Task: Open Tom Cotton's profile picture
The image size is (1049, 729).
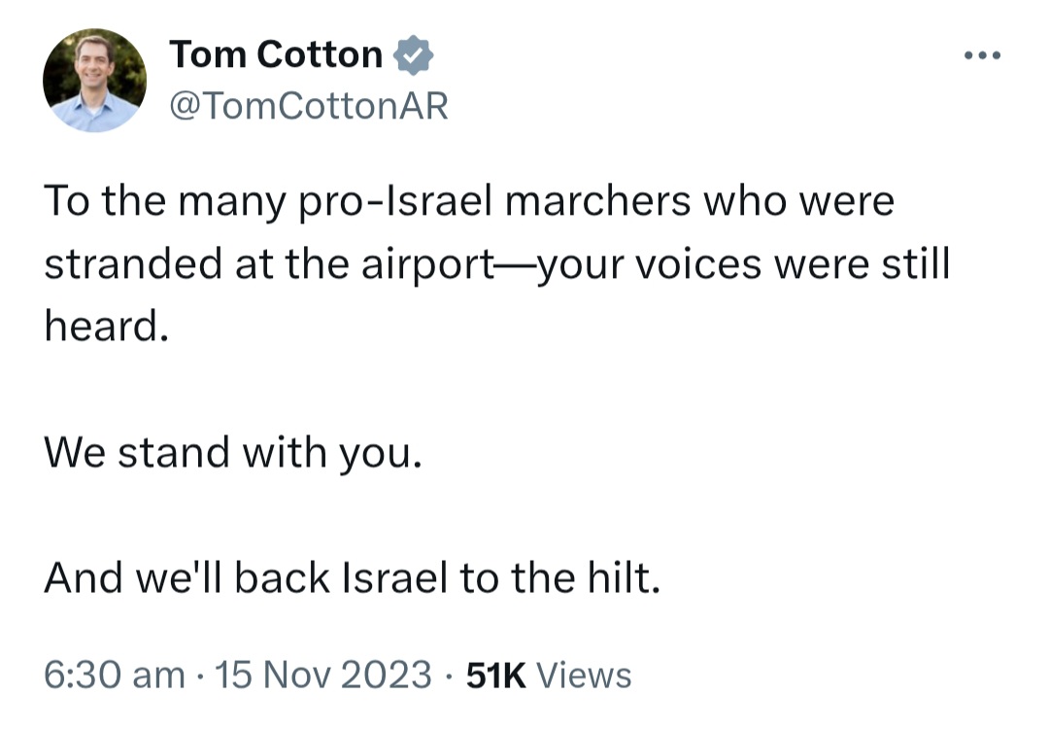Action: tap(95, 81)
